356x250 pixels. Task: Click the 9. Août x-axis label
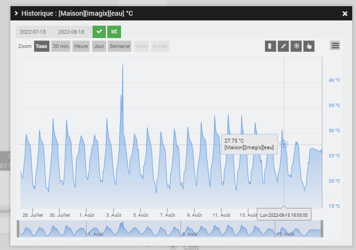(x=194, y=215)
